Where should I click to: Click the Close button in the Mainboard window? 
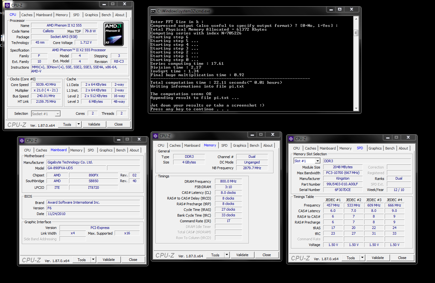[133, 260]
